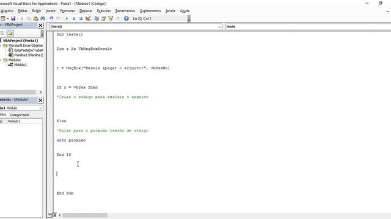This screenshot has height=219, width=391.
Task: Switch to the Categorizado tab
Action: [x=20, y=115]
